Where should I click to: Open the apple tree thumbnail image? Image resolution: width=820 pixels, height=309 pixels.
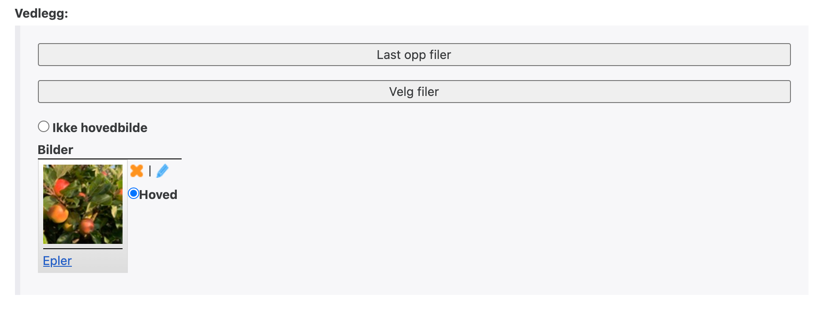click(83, 204)
